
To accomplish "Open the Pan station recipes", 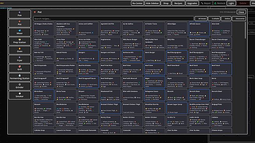I will coord(19,14).
